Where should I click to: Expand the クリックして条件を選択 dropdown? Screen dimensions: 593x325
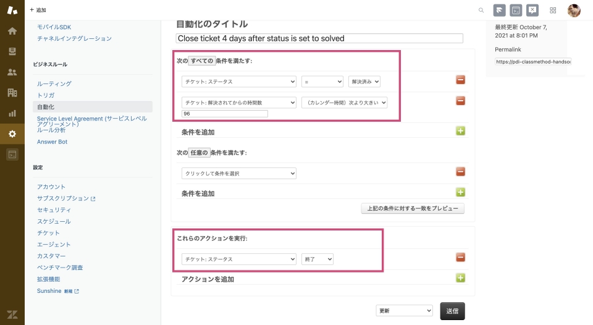click(238, 174)
